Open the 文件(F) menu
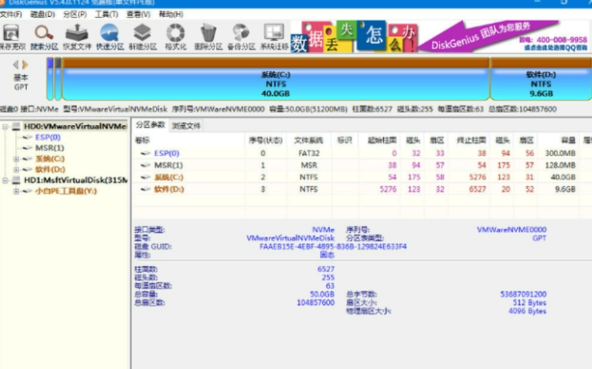 (x=11, y=14)
